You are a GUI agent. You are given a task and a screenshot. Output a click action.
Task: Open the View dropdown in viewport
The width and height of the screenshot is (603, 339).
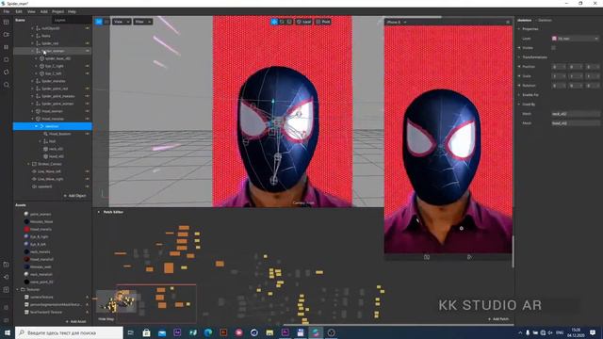[122, 22]
